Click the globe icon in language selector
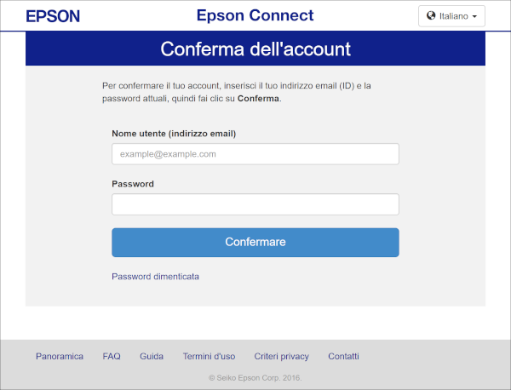 [x=431, y=16]
